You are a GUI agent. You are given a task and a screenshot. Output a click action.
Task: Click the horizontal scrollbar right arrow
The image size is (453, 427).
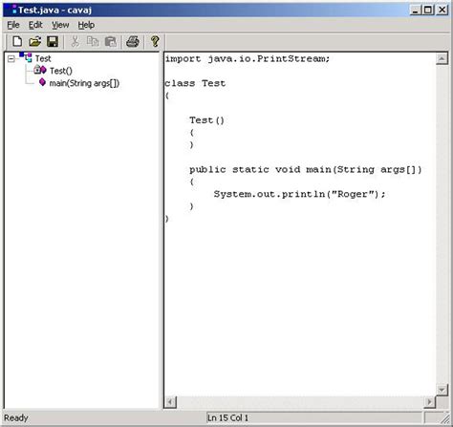point(430,402)
